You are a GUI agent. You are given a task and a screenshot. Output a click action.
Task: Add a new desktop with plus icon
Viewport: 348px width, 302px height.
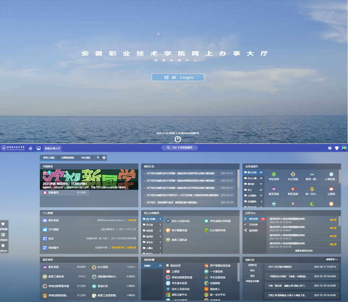98,158
